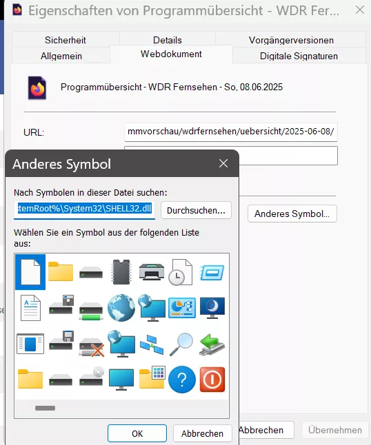Image resolution: width=371 pixels, height=445 pixels.
Task: Select the green arrow USB drive icon
Action: pyautogui.click(x=212, y=344)
